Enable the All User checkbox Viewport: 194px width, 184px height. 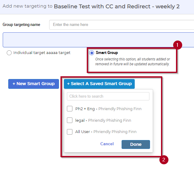tap(70, 132)
